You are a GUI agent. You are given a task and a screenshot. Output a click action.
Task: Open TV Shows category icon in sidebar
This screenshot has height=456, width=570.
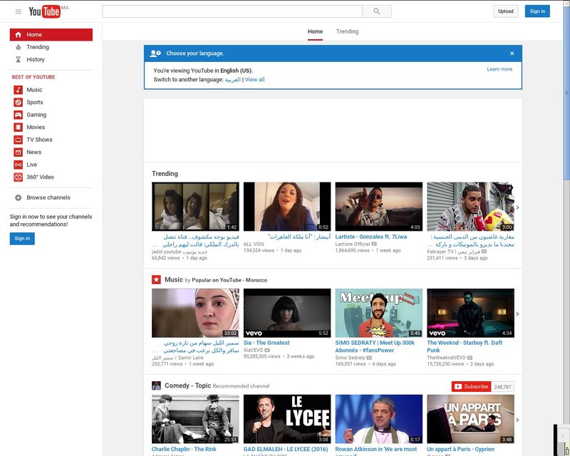coord(19,140)
